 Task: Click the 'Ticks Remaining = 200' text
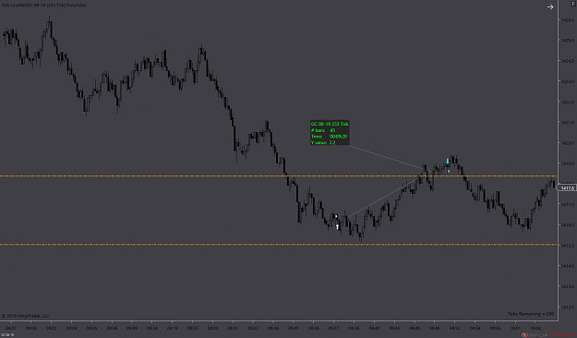(x=531, y=314)
